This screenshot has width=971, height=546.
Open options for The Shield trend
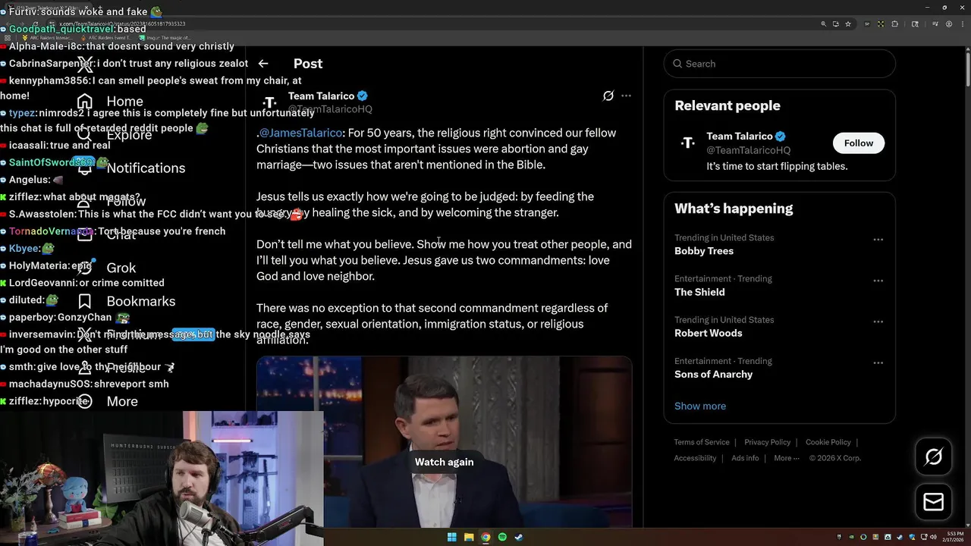(878, 281)
